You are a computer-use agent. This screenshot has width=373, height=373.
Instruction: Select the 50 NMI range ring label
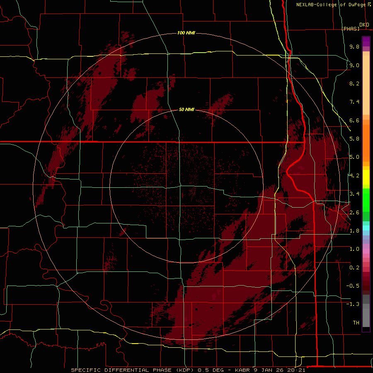(186, 109)
